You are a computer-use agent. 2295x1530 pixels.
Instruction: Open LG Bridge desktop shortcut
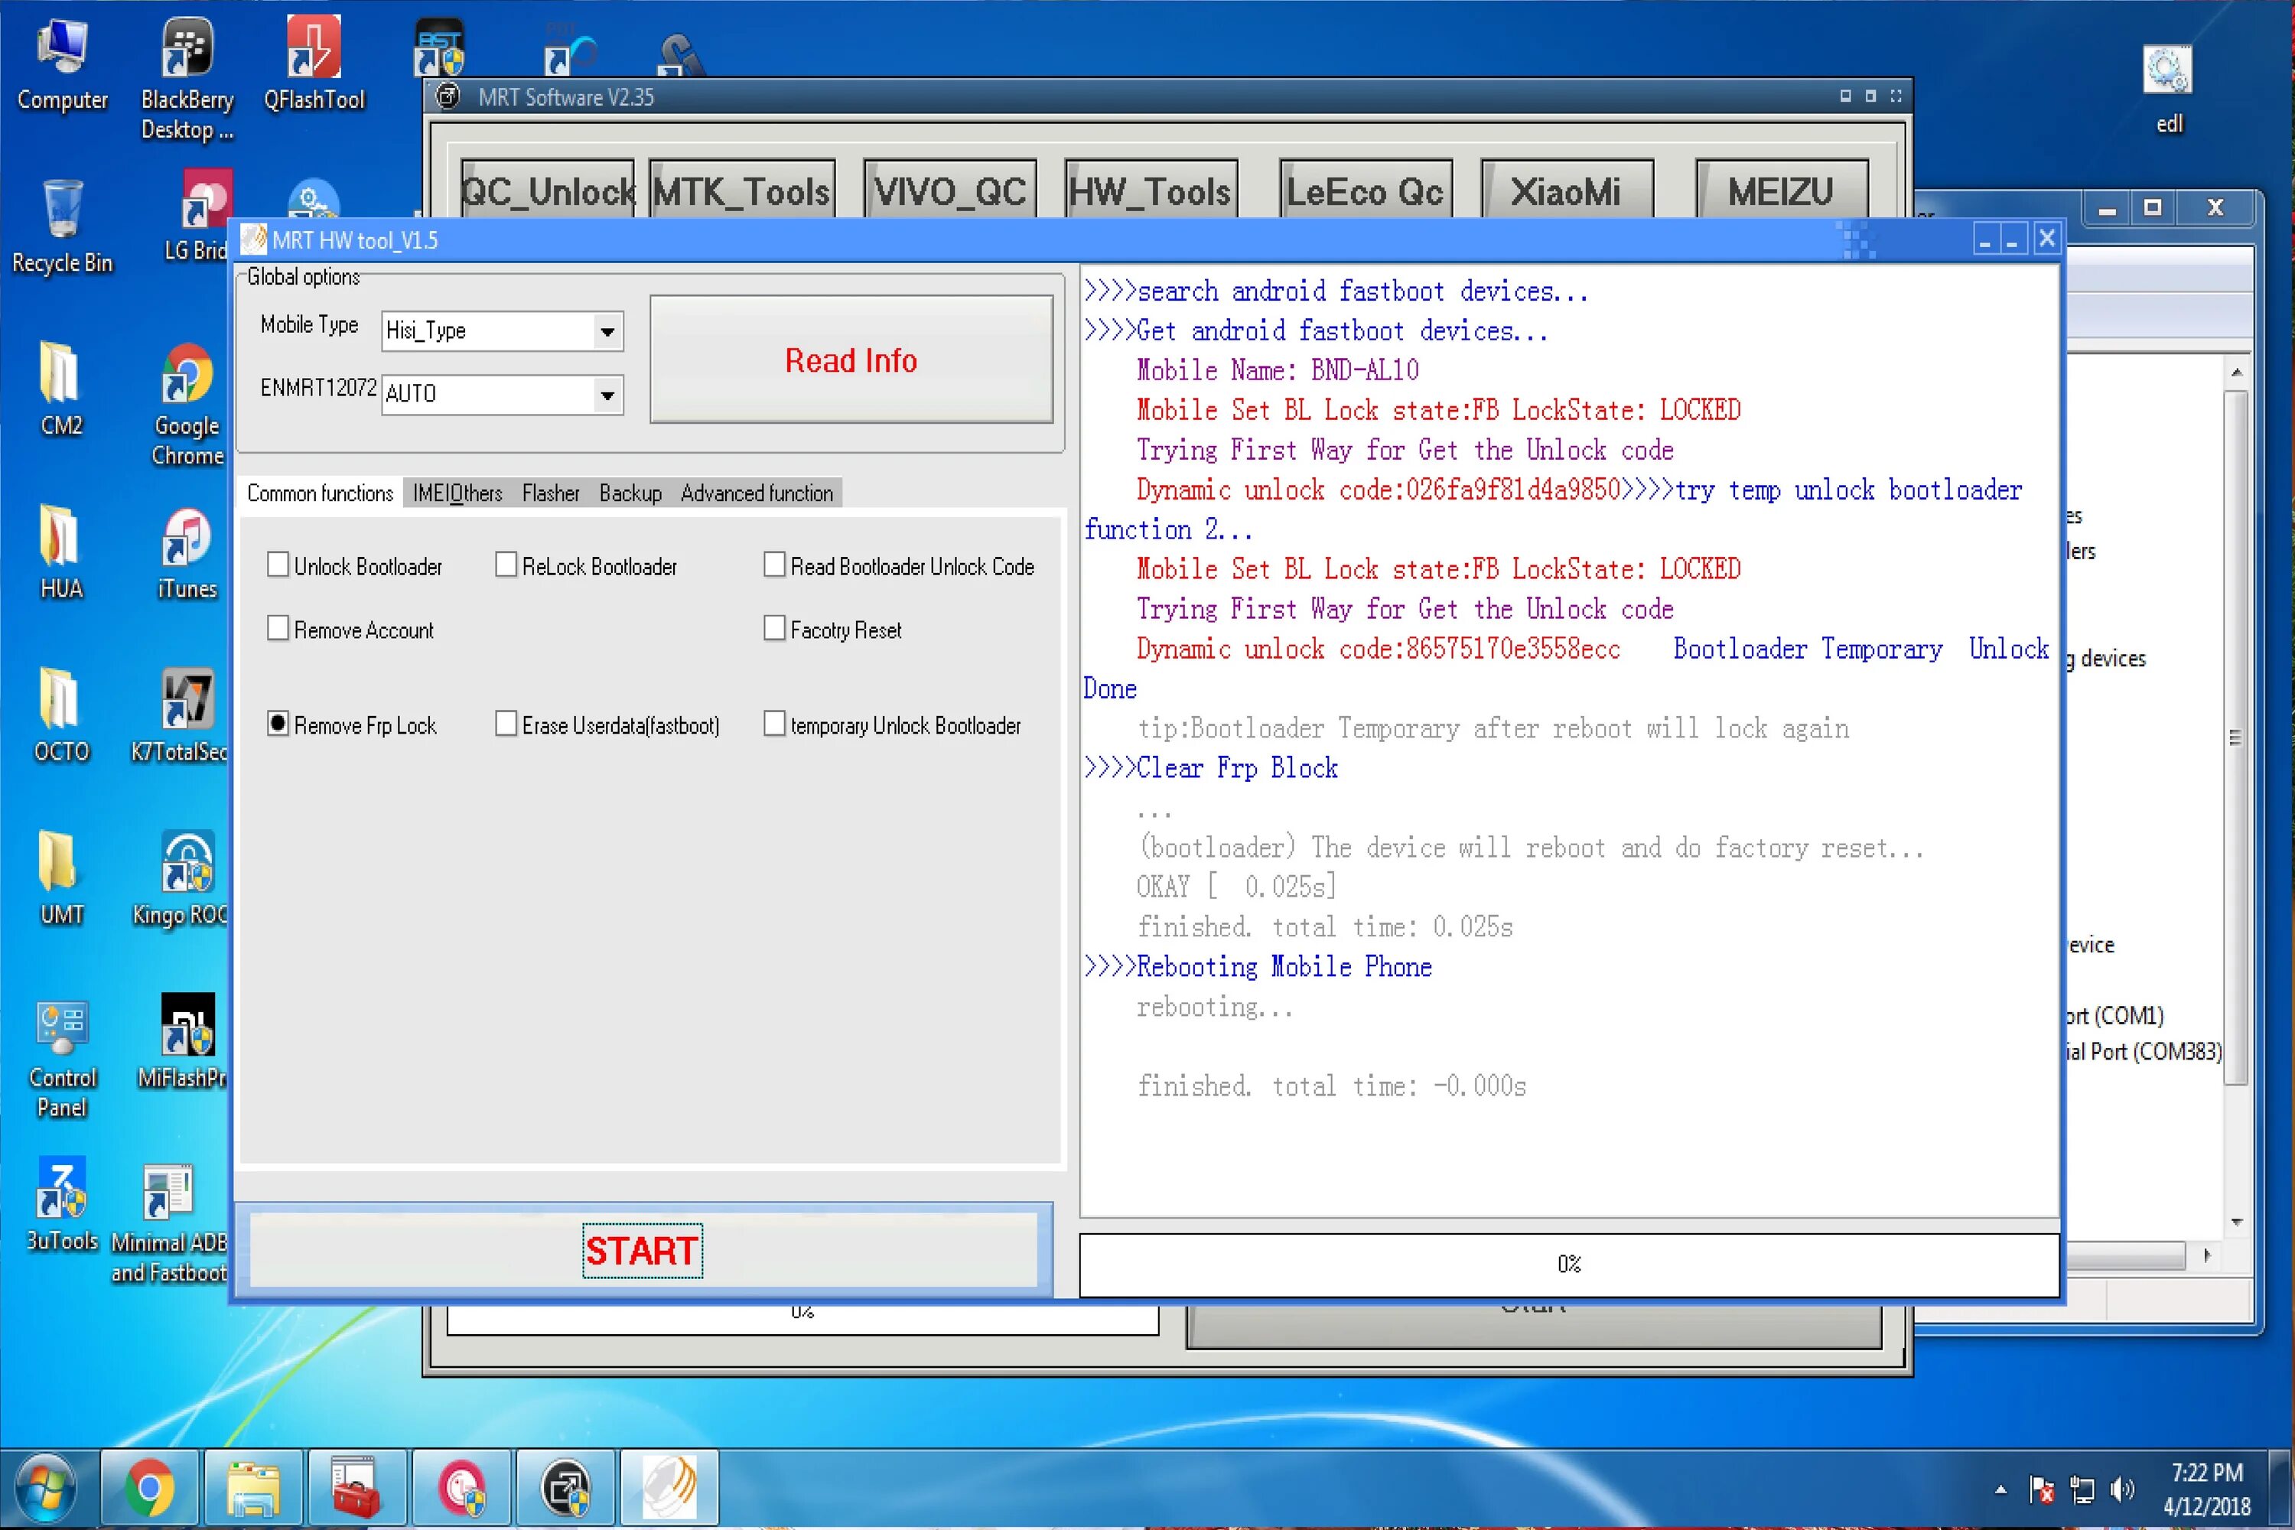[x=199, y=216]
